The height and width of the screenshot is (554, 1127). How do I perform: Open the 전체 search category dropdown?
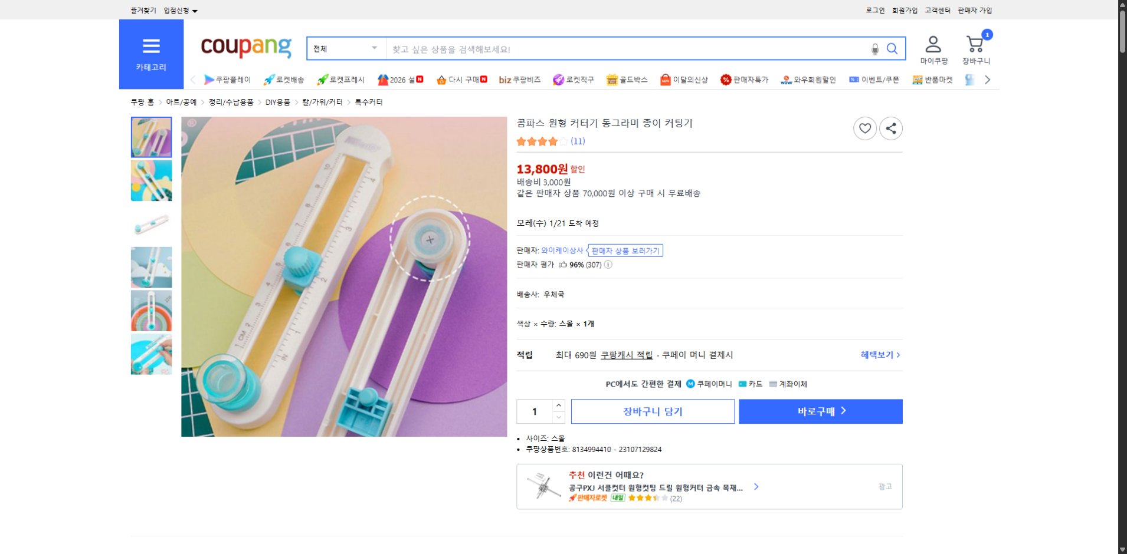tap(345, 48)
